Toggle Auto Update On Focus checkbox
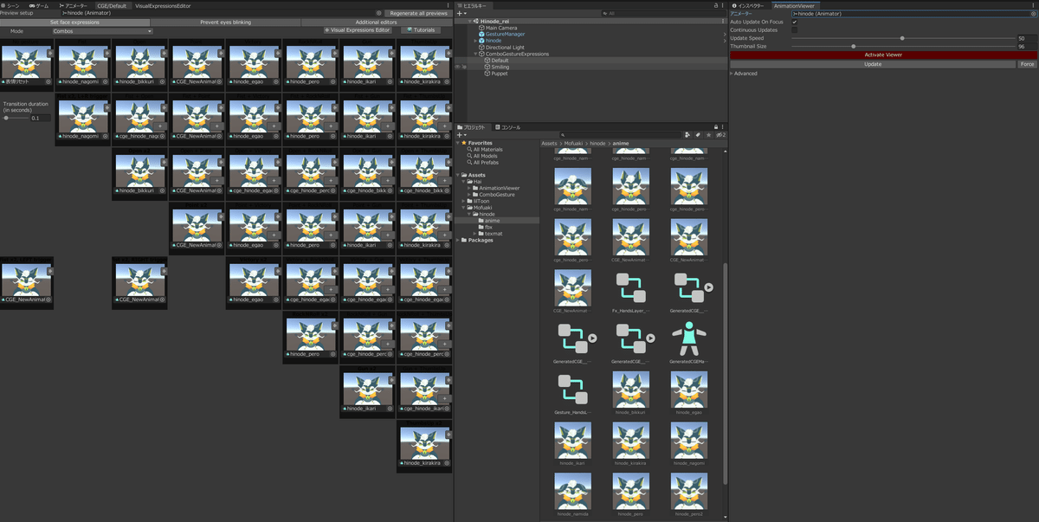The width and height of the screenshot is (1039, 522). (795, 22)
